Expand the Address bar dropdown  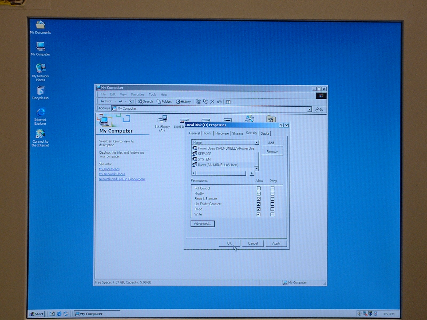click(x=309, y=109)
